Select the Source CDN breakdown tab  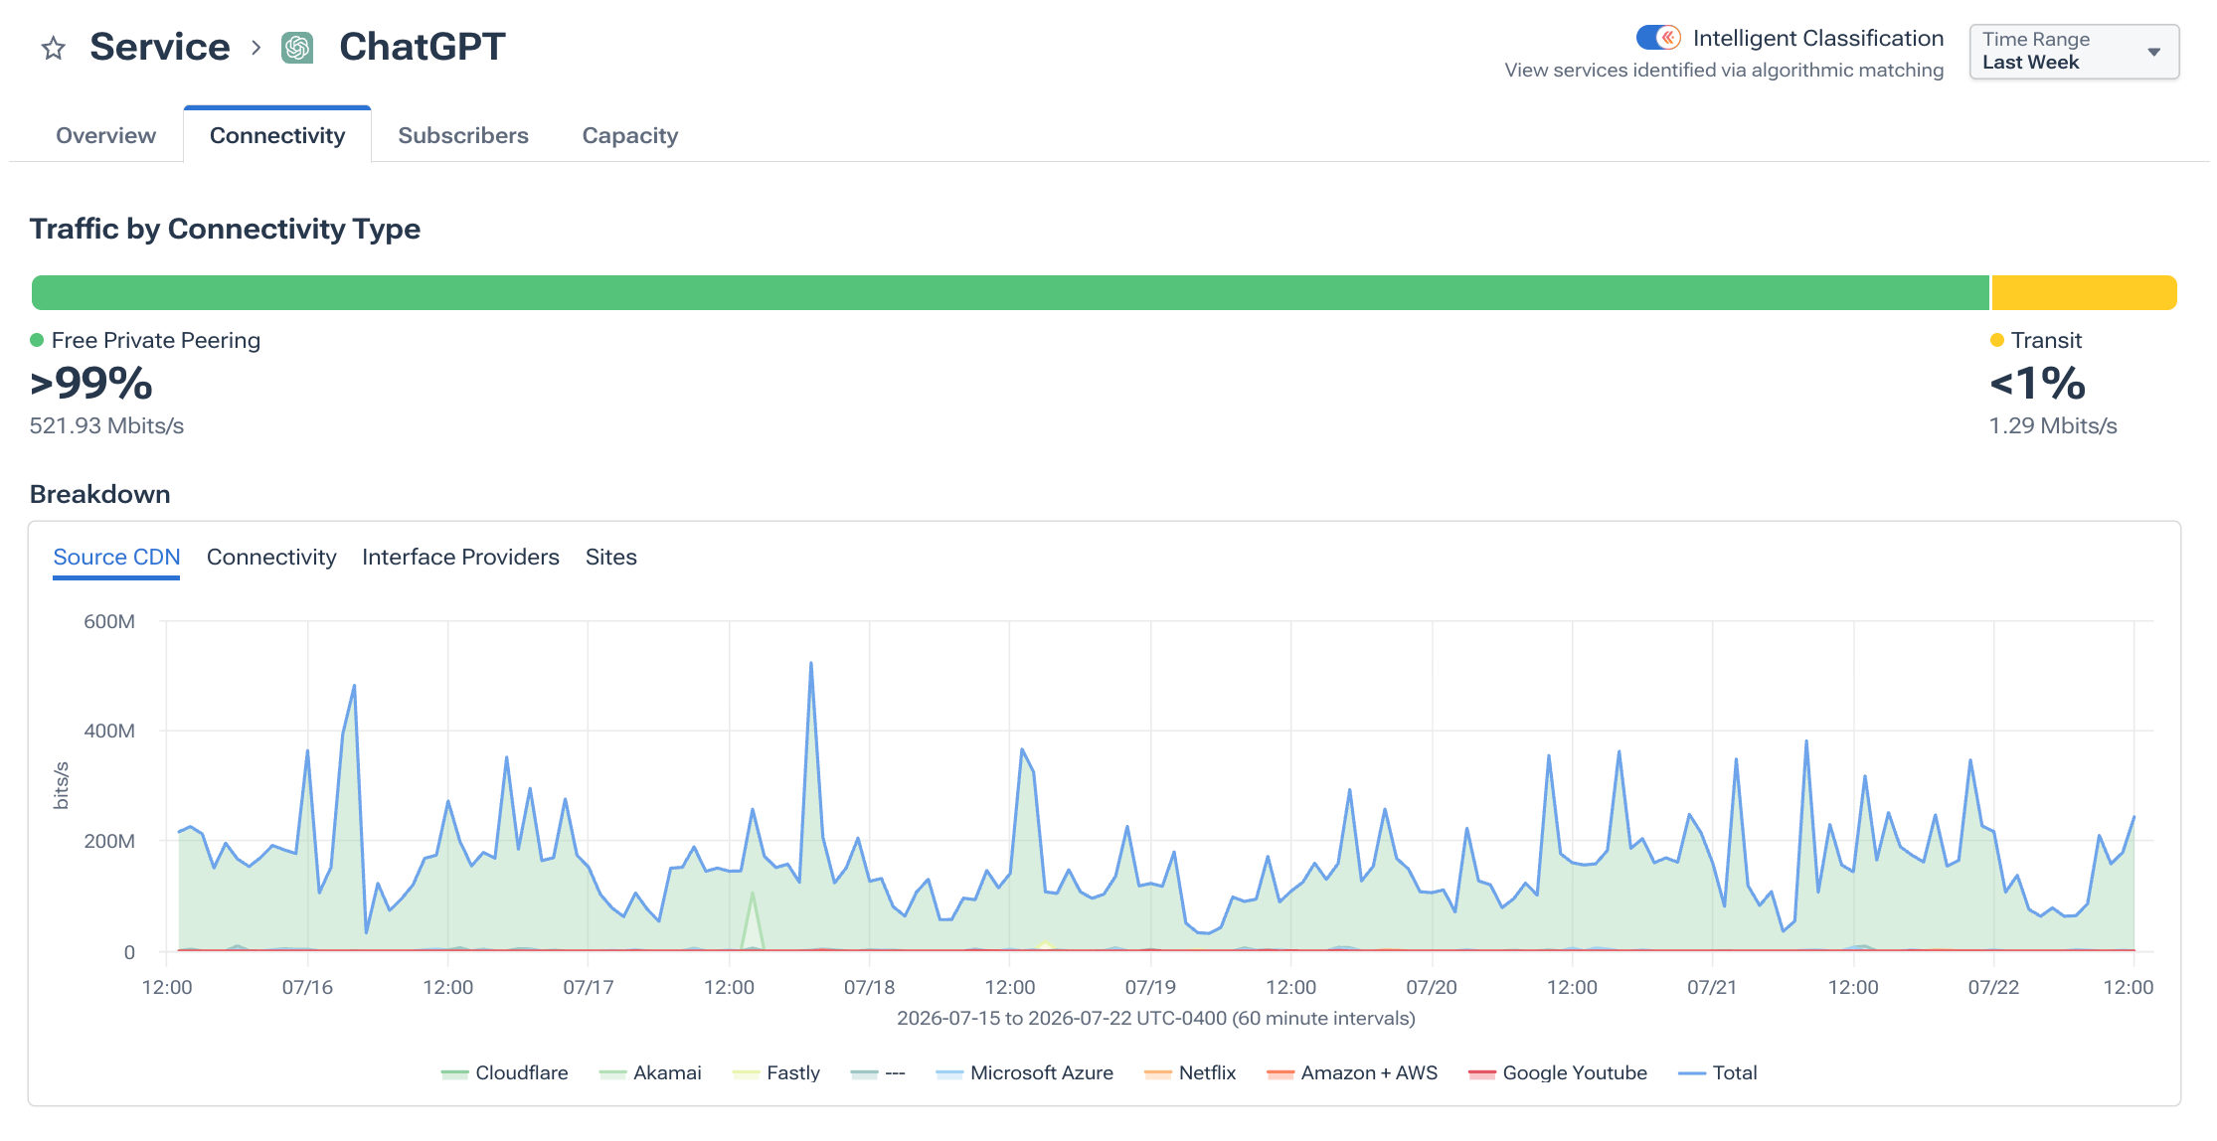(x=116, y=557)
